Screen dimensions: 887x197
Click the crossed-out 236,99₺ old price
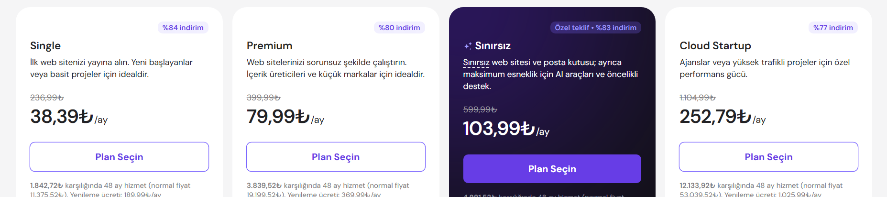[47, 98]
